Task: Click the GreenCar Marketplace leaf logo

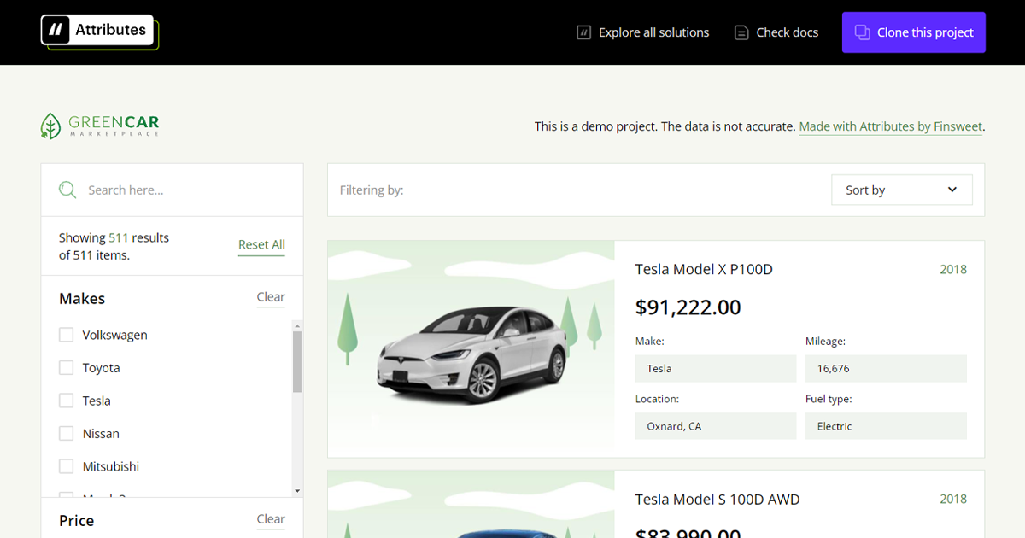Action: pos(51,126)
